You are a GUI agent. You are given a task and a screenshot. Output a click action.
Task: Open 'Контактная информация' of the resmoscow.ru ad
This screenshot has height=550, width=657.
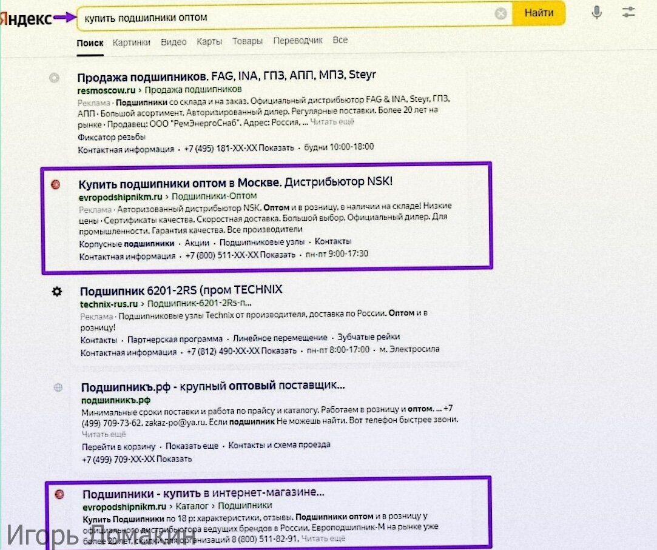click(126, 150)
